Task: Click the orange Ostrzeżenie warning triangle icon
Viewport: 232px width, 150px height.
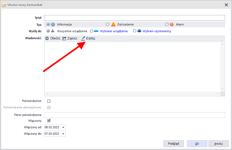Action: click(x=113, y=24)
